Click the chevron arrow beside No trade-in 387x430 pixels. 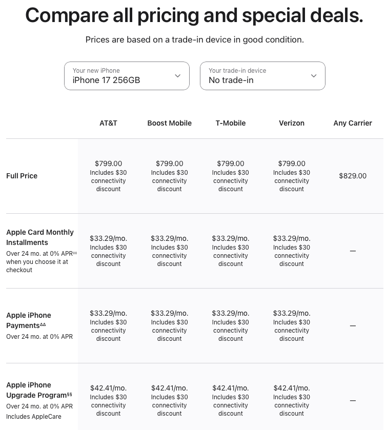coord(314,76)
